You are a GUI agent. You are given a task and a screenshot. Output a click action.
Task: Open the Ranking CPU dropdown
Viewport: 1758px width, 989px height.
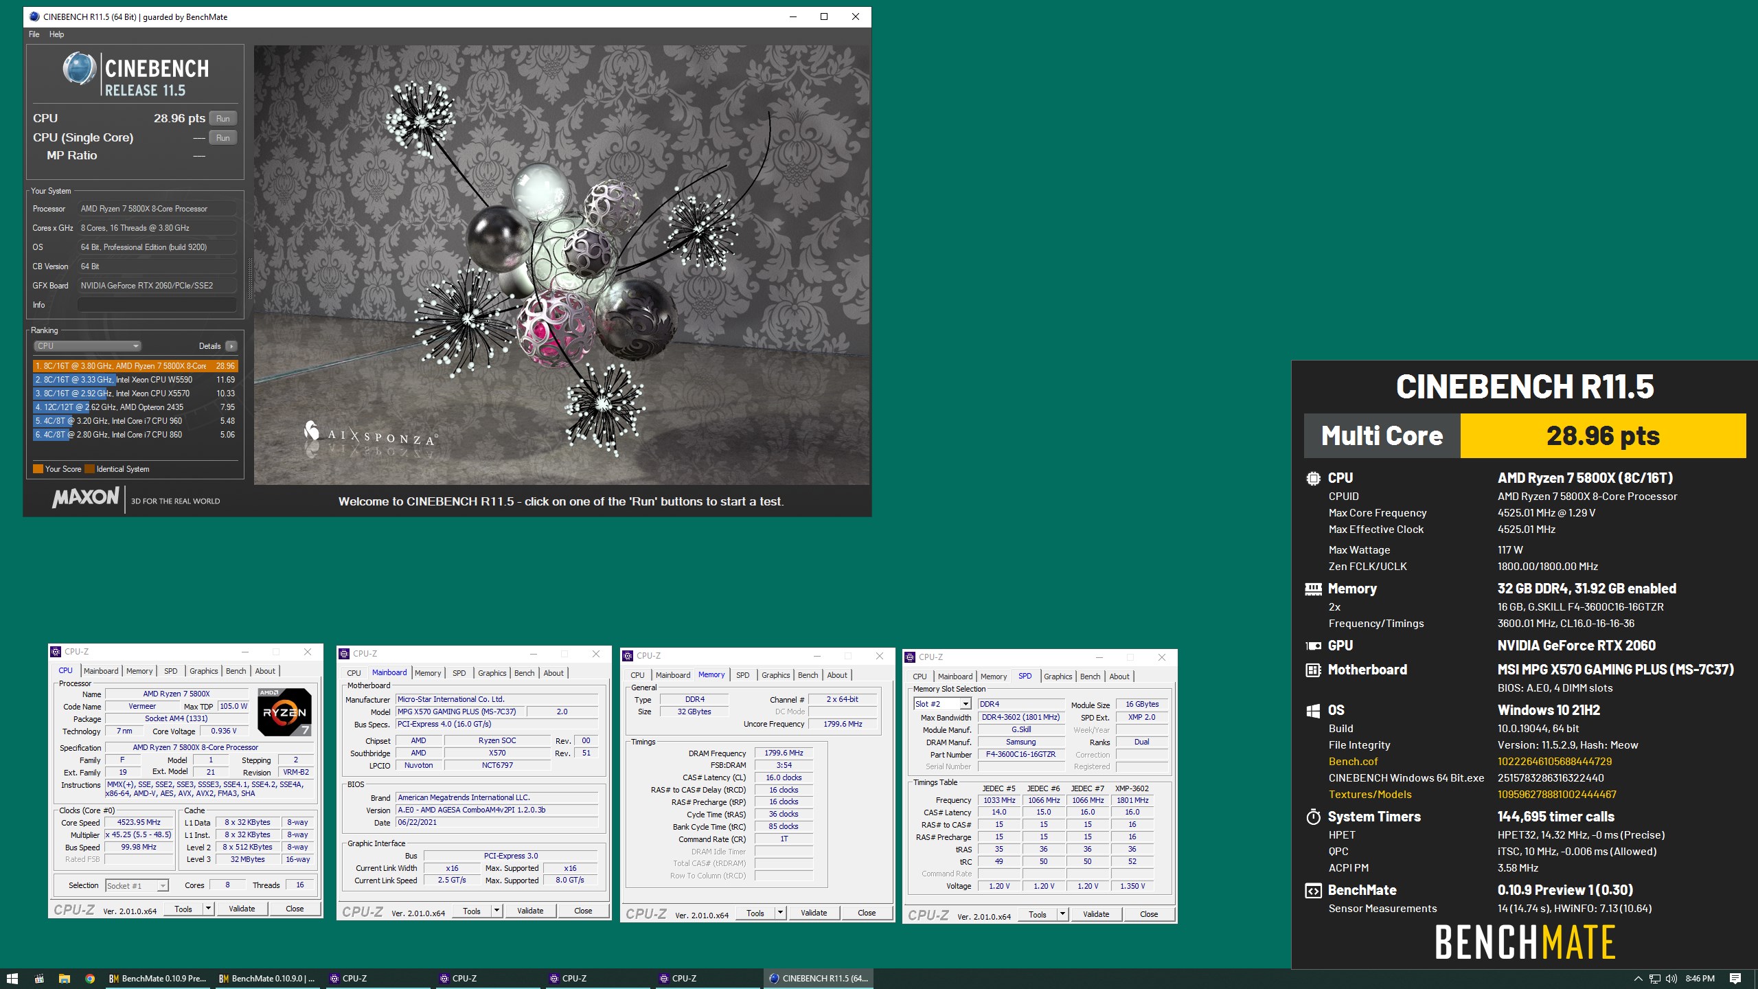pos(87,346)
